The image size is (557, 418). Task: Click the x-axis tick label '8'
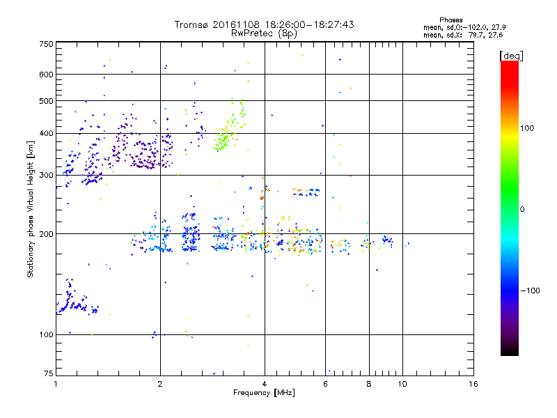(x=369, y=384)
